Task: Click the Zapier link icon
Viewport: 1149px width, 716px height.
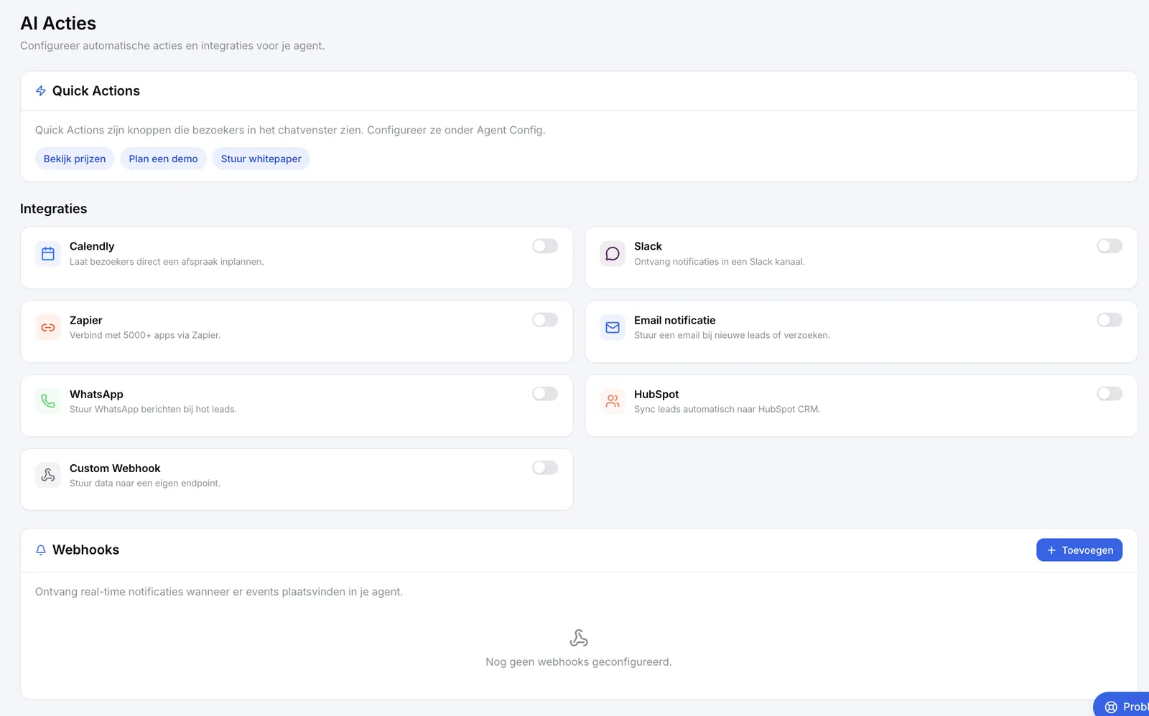Action: [48, 327]
